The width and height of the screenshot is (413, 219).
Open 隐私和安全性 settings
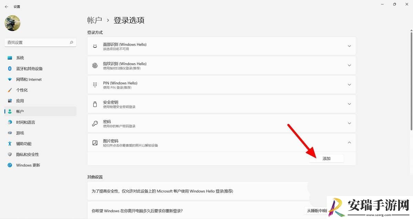tap(40, 154)
